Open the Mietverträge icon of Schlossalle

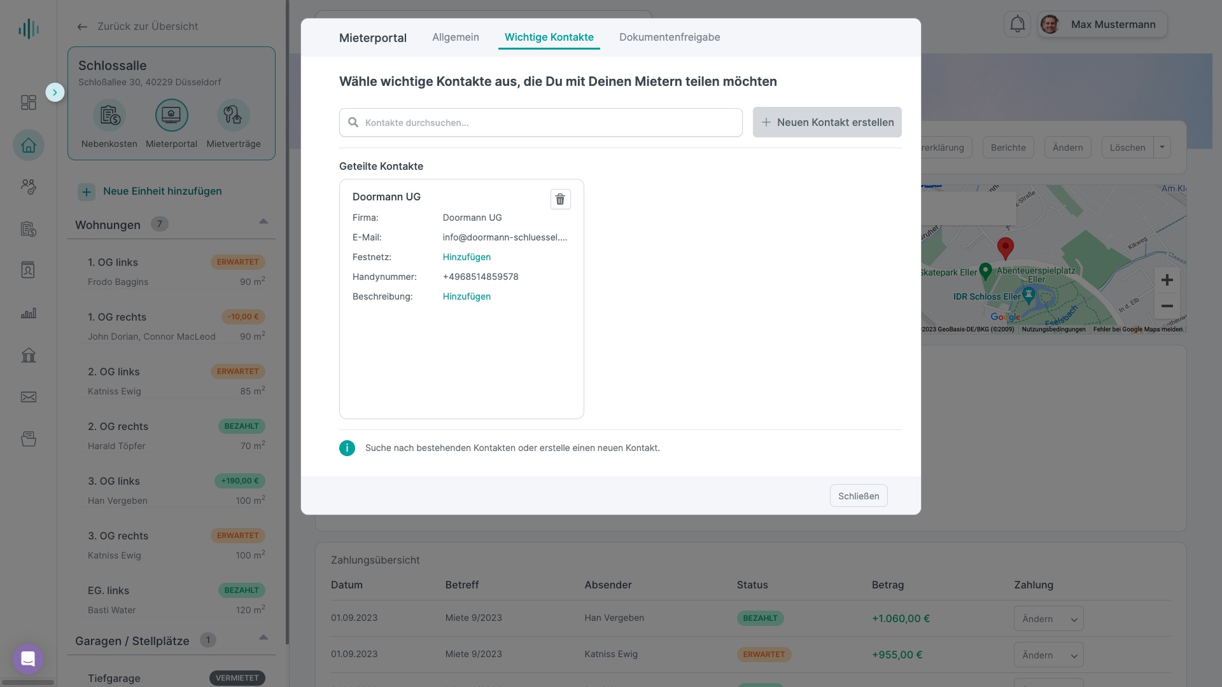coord(234,116)
